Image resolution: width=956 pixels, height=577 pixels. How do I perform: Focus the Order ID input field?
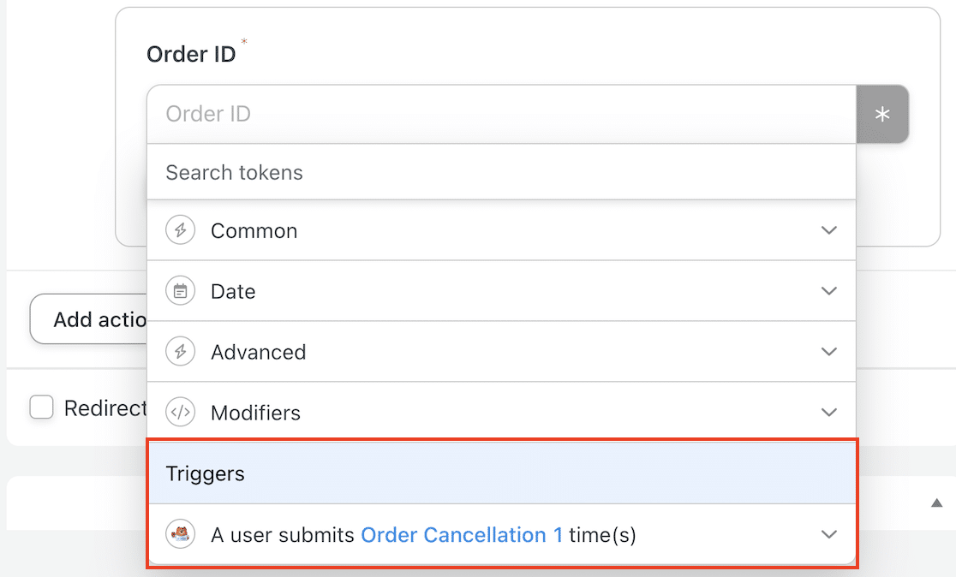[x=501, y=114]
